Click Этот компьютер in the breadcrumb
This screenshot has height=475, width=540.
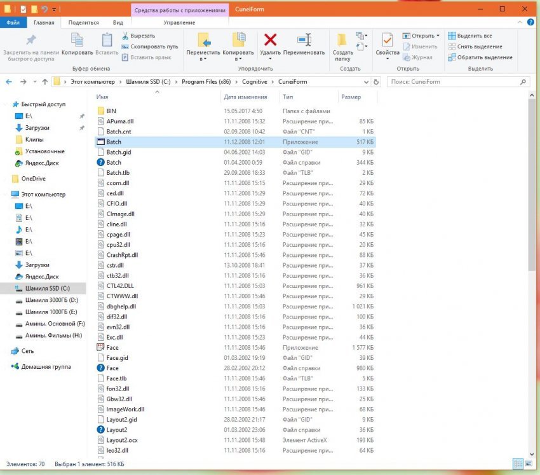93,81
